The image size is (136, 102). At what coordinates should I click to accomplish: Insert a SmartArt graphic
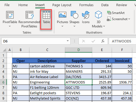pos(116,13)
